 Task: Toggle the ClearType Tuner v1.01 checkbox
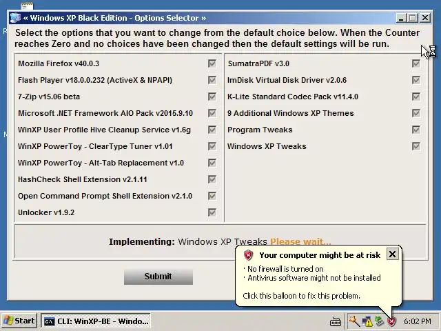pos(212,146)
